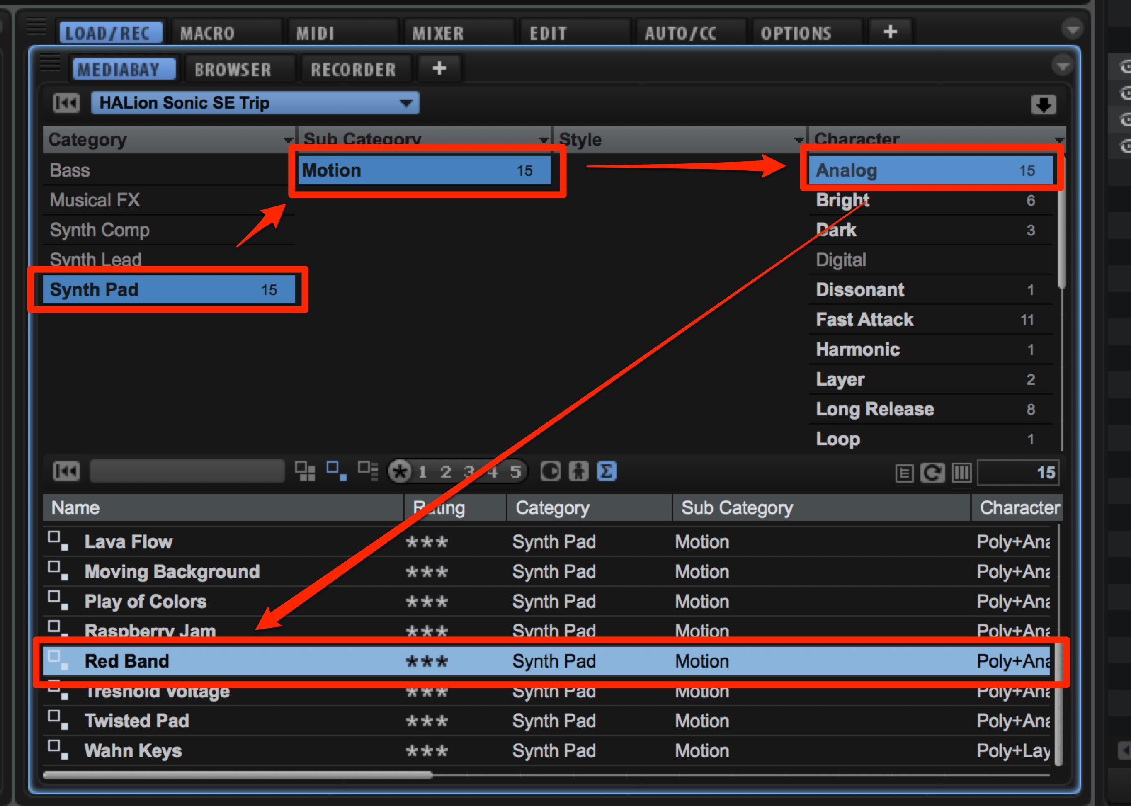1131x806 pixels.
Task: Toggle the program filter icon (blue squares)
Action: point(337,471)
